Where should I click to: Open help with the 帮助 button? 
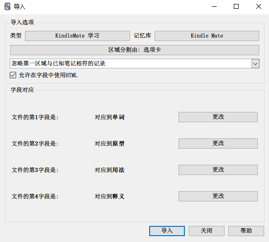click(246, 231)
